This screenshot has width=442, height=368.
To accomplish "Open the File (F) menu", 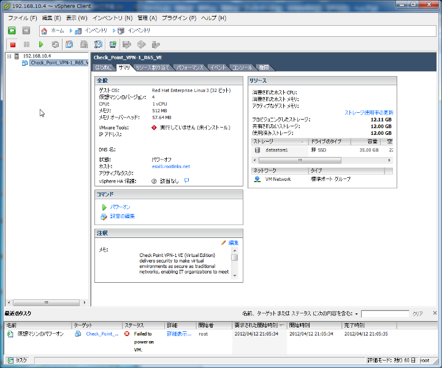I will click(23, 18).
